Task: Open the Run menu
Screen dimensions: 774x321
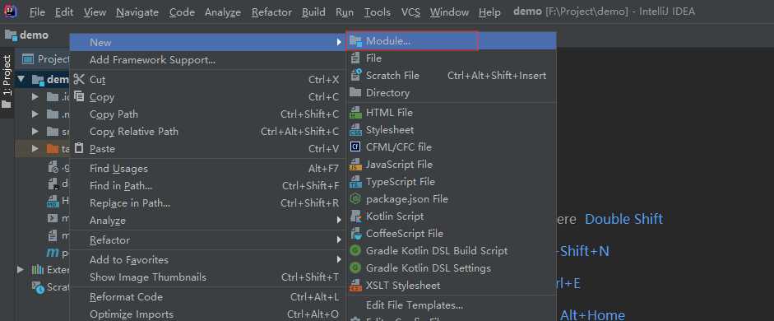Action: pyautogui.click(x=345, y=12)
